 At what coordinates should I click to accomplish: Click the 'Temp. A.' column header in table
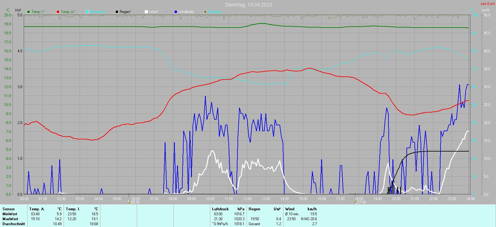[x=37, y=209]
